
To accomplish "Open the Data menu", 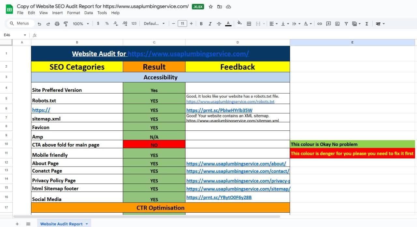I will (x=88, y=13).
